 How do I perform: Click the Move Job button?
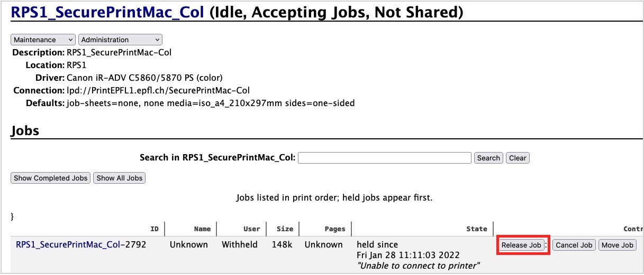[618, 245]
